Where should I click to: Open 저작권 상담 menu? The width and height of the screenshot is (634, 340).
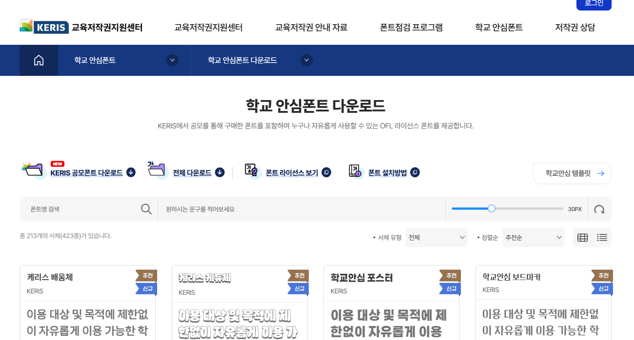click(575, 27)
